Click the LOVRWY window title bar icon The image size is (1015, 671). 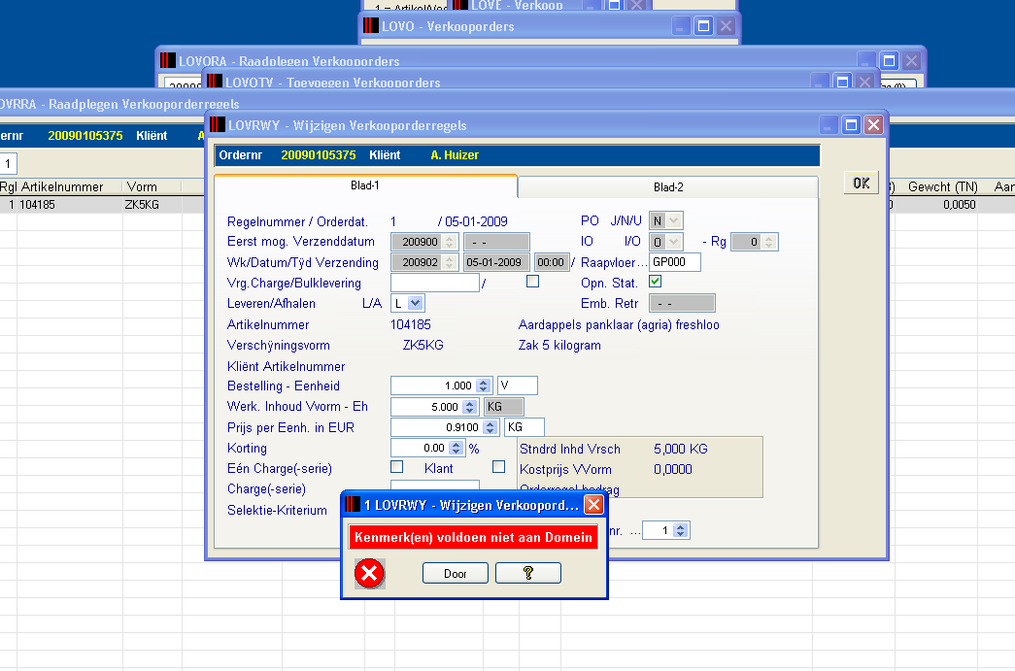coord(219,125)
